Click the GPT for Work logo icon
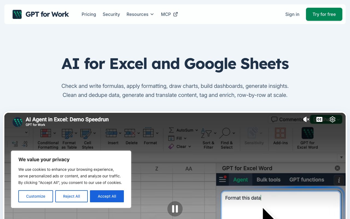 (17, 14)
